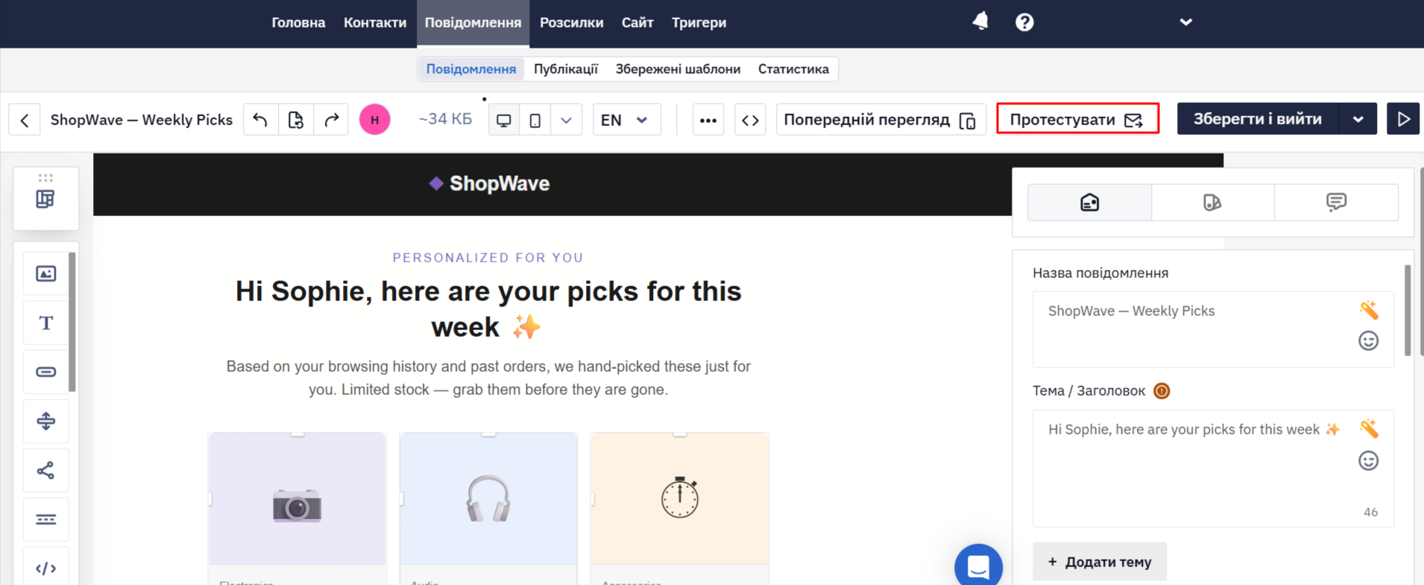The height and width of the screenshot is (585, 1424).
Task: Click the Протестувати button
Action: (1077, 118)
